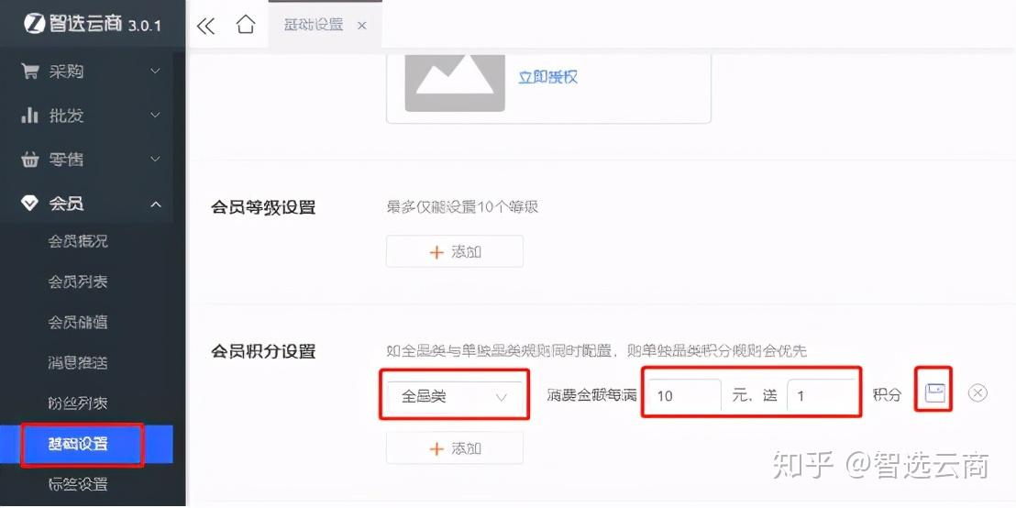1016x508 pixels.
Task: Click the shopping cart 采购 icon
Action: [30, 71]
